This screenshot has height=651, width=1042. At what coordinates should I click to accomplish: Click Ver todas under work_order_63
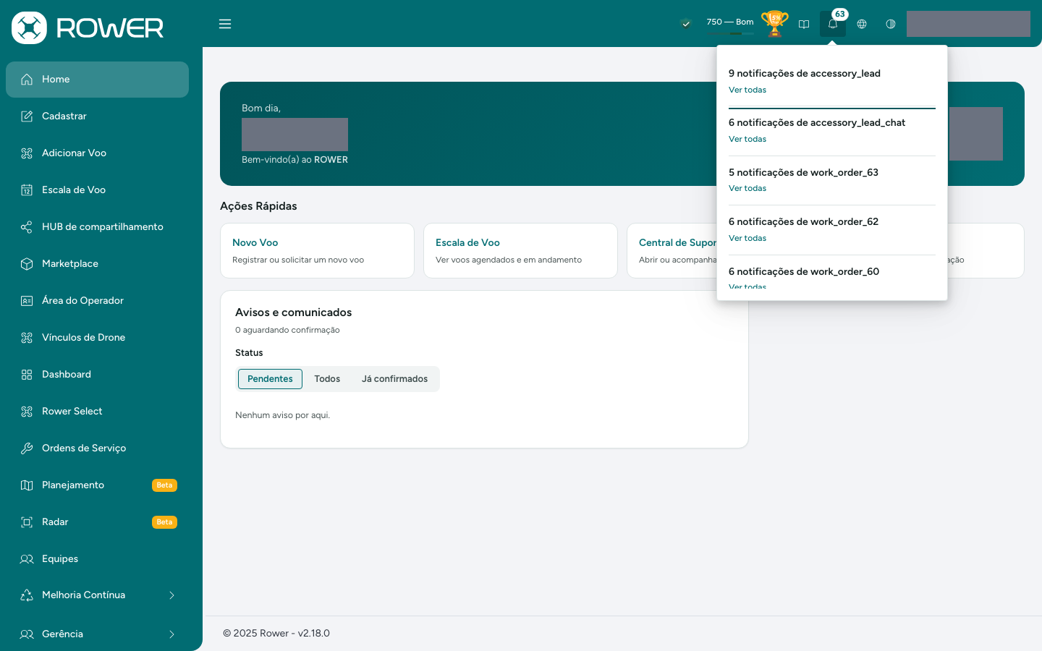[x=747, y=189]
